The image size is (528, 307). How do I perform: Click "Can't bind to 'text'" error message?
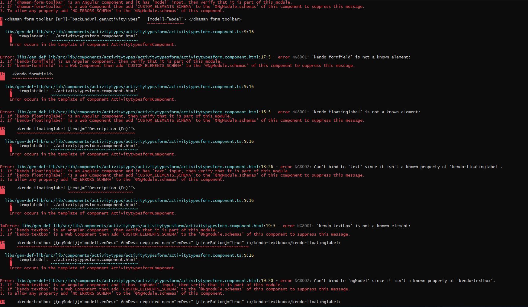[x=408, y=167]
